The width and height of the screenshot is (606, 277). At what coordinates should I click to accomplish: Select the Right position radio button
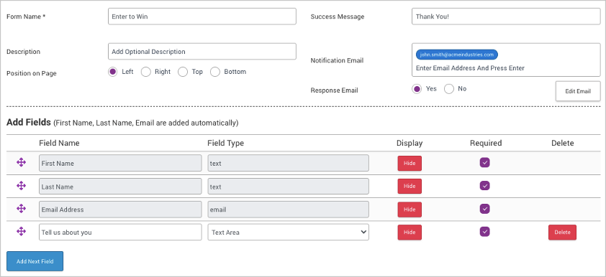point(145,72)
